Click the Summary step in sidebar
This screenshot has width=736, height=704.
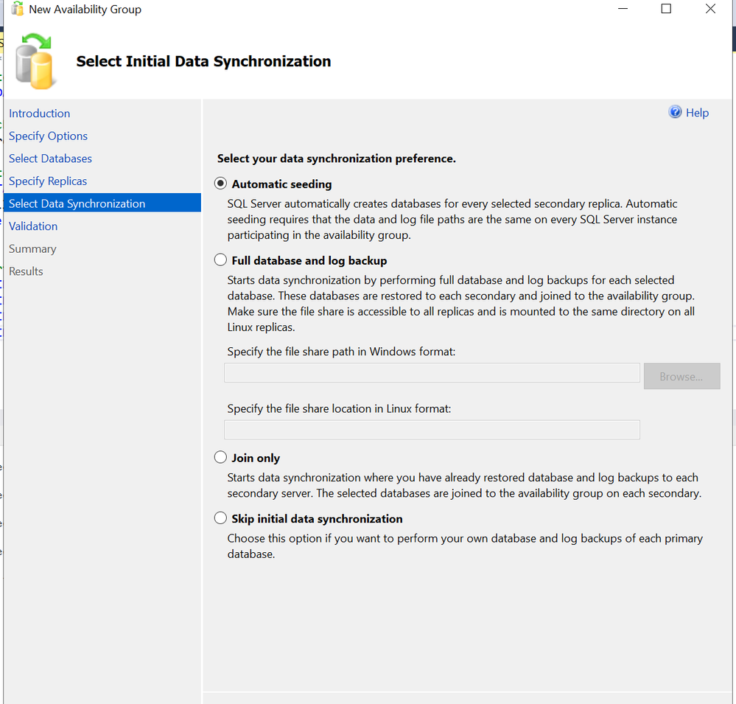(x=32, y=248)
